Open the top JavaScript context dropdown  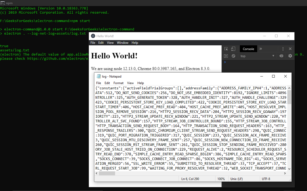coord(257,56)
